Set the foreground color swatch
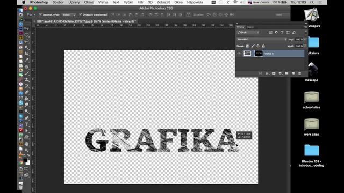This screenshot has width=344, height=193. pyautogui.click(x=25, y=160)
